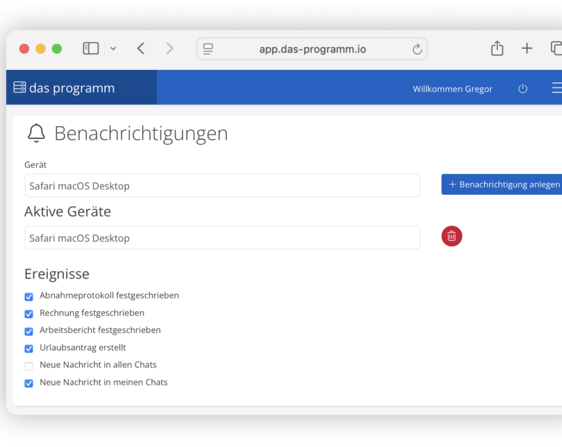562x447 pixels.
Task: Navigate back using the Safari back arrow
Action: coord(140,48)
